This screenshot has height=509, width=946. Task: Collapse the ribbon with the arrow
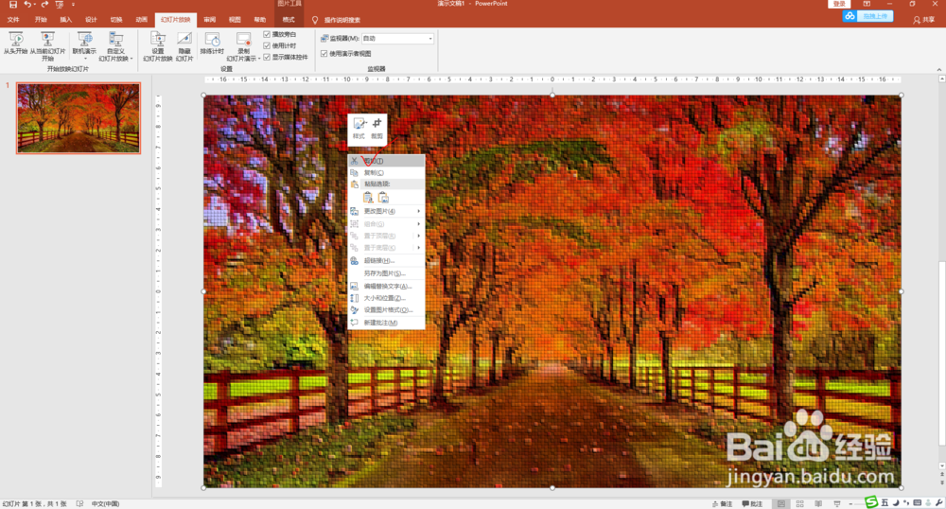[x=938, y=70]
